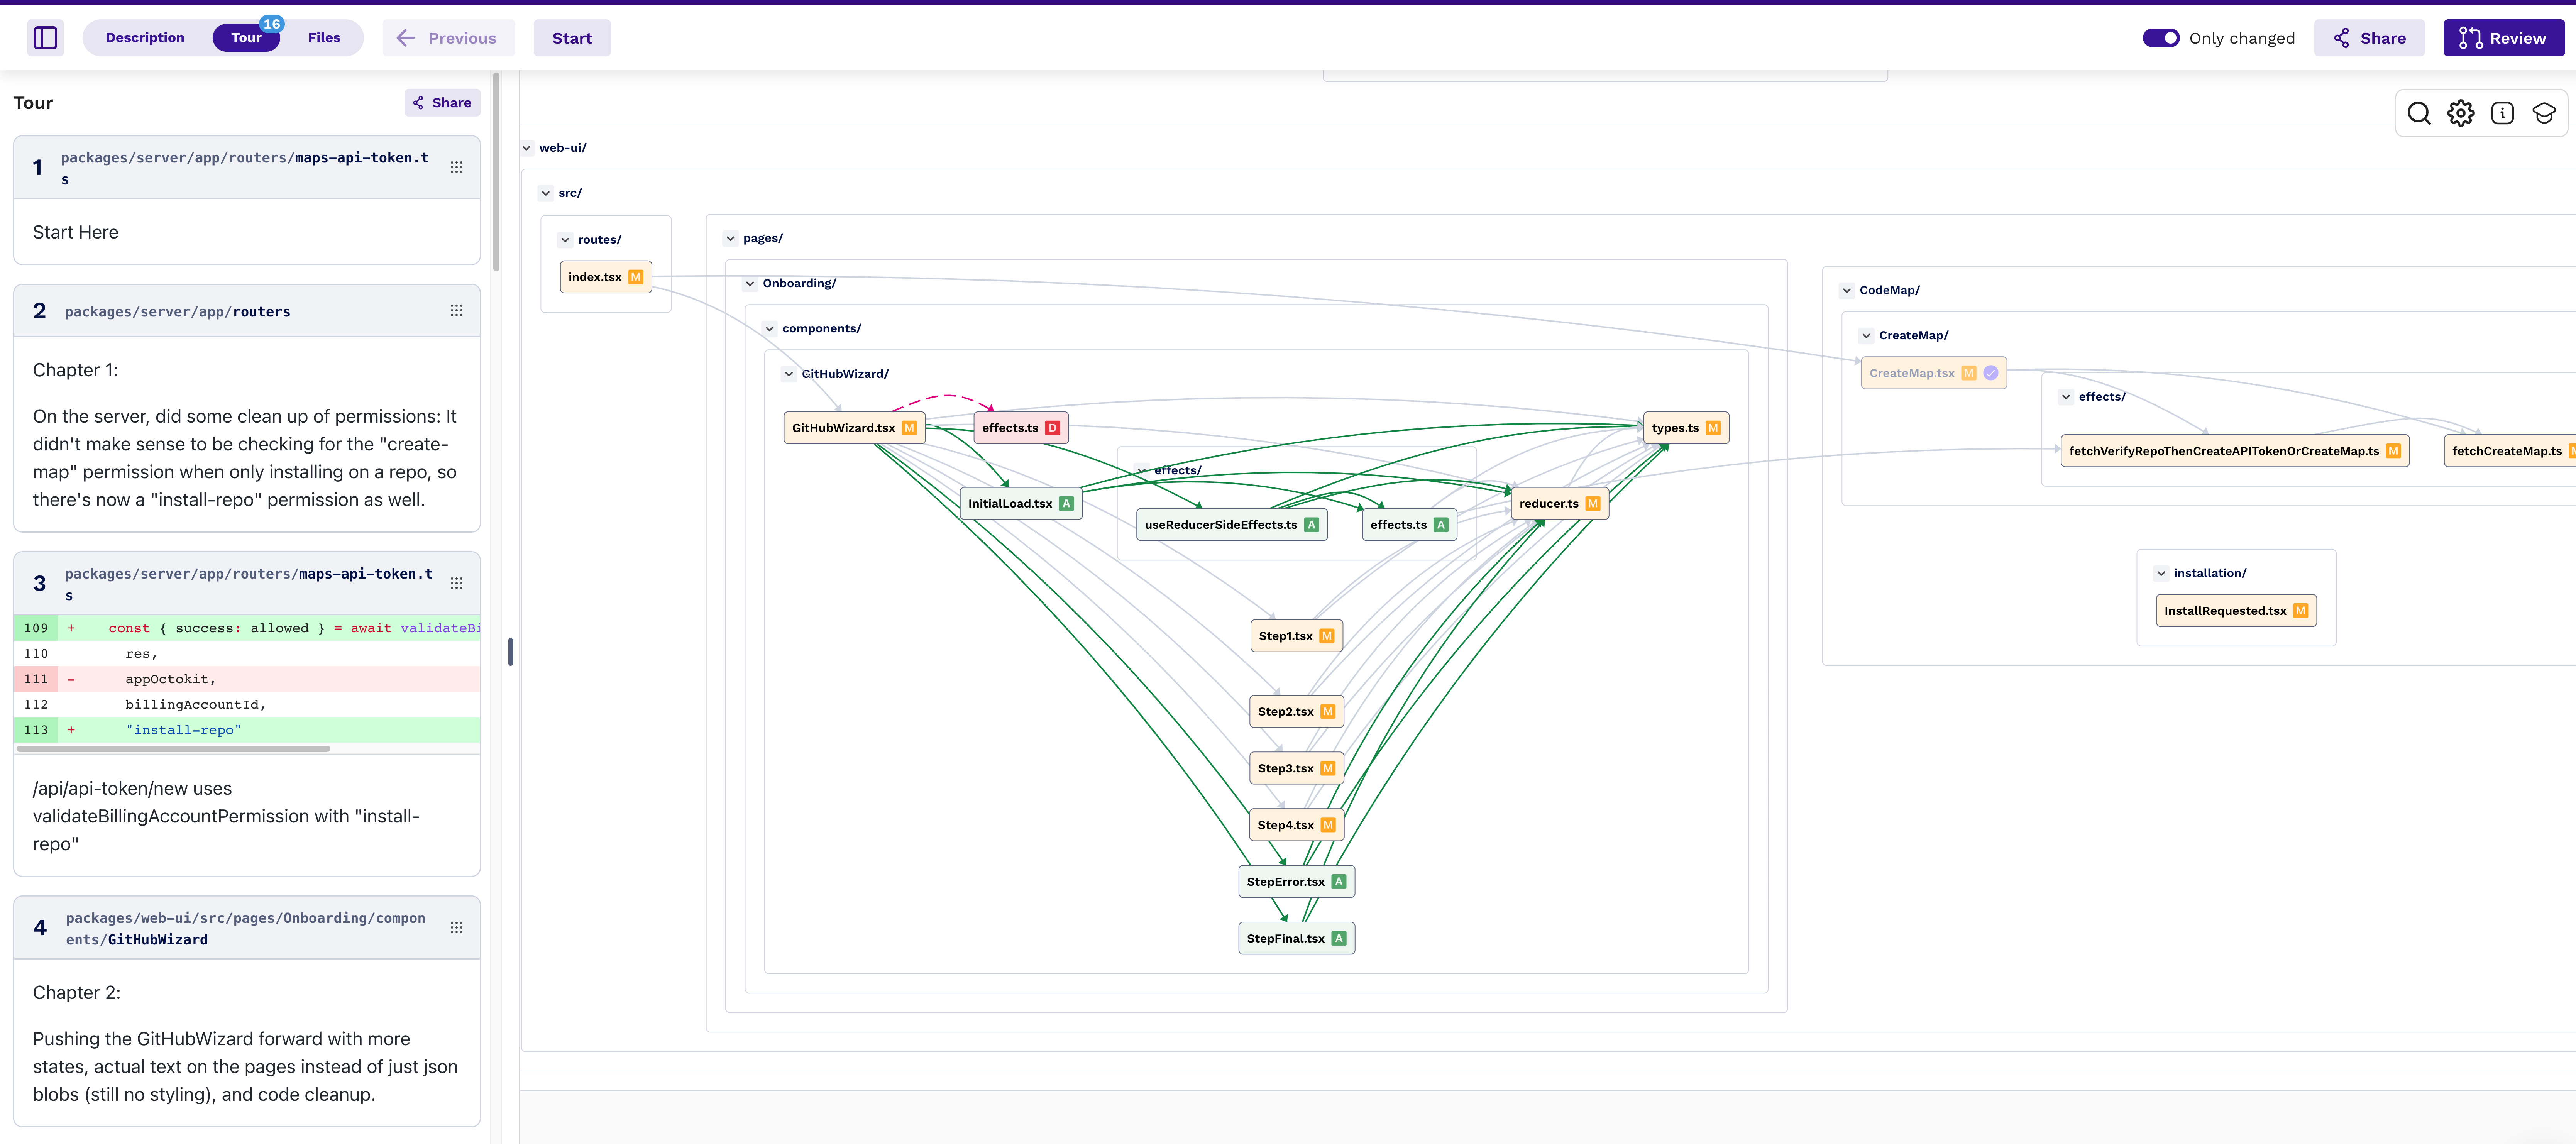
Task: Open search with magnifier icon
Action: click(x=2418, y=113)
